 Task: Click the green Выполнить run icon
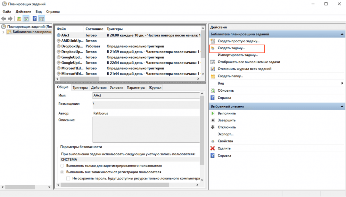[x=212, y=113]
